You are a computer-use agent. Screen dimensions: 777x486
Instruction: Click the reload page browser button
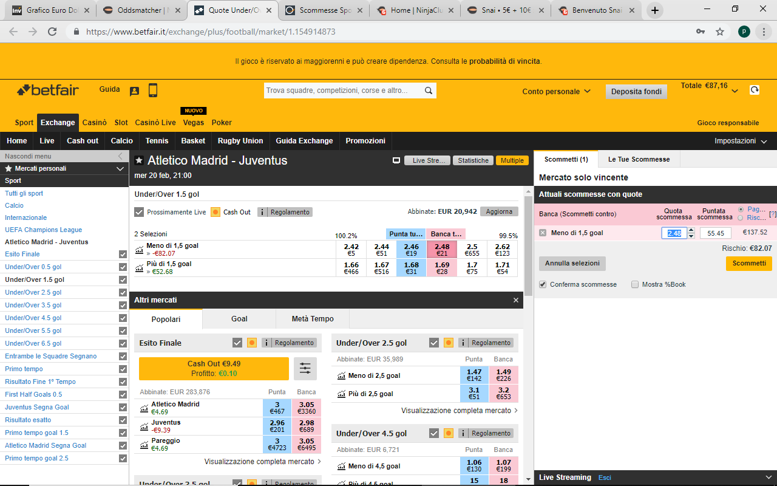coord(52,32)
